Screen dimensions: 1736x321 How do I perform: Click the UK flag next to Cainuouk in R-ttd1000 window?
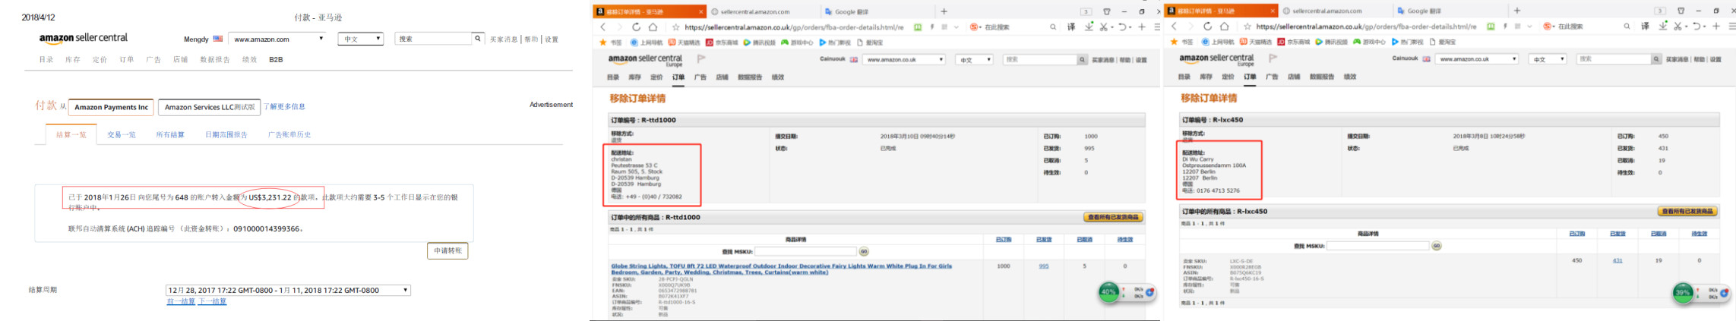(x=854, y=59)
